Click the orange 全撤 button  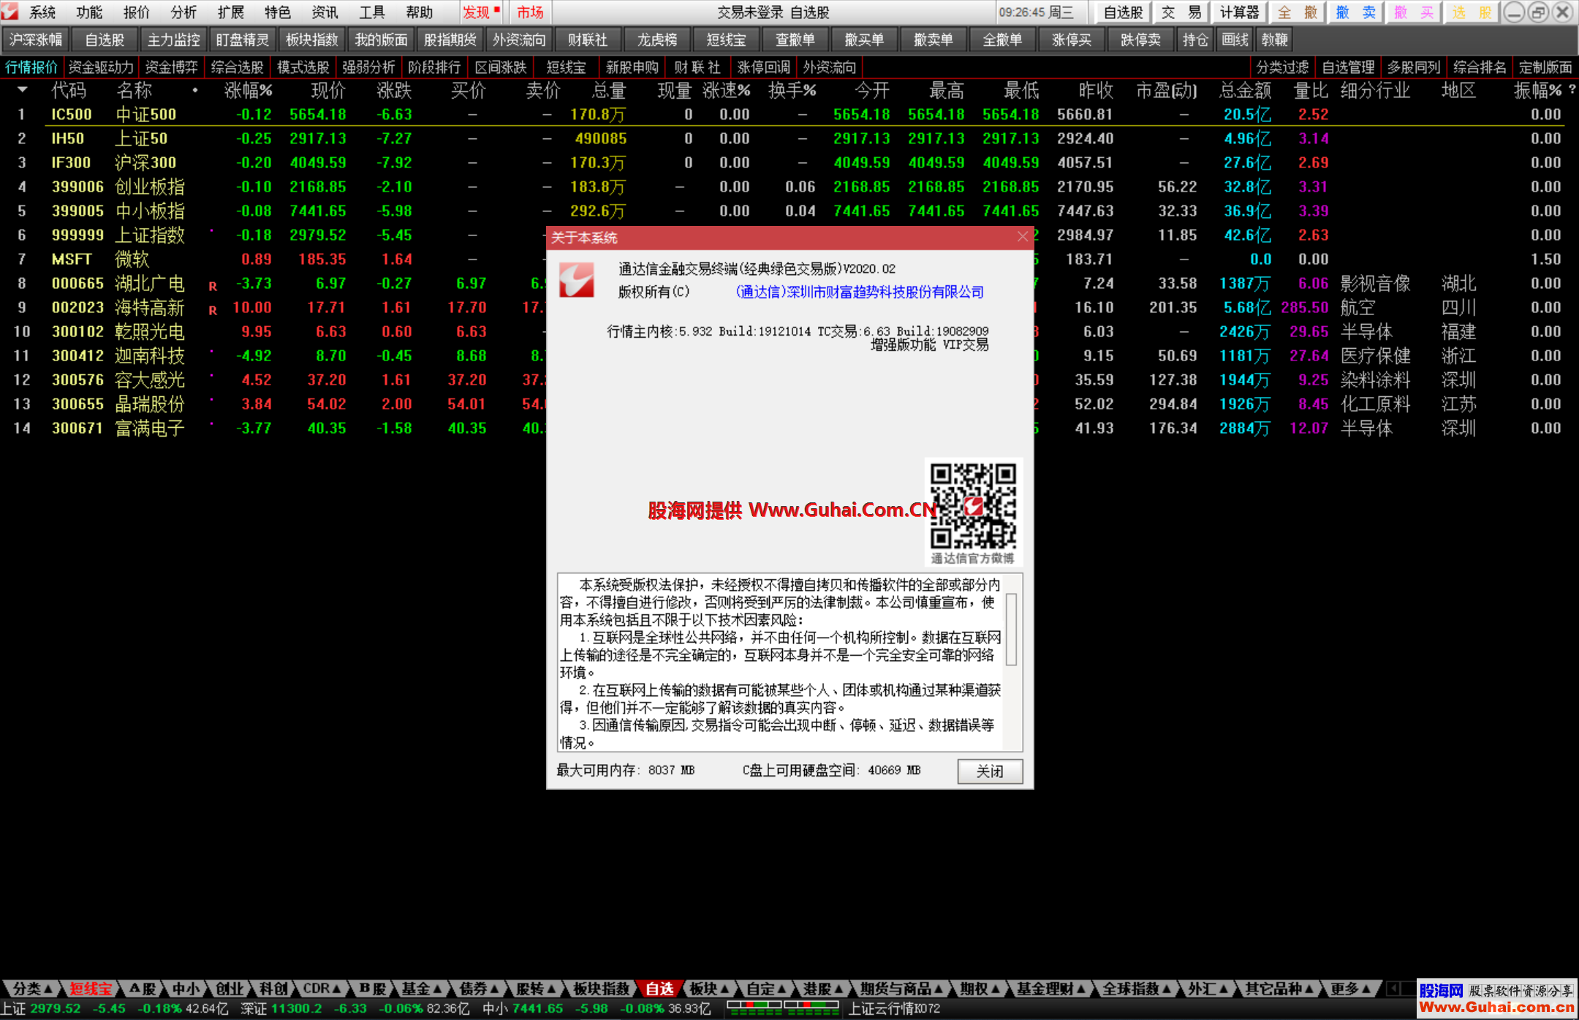coord(1297,12)
